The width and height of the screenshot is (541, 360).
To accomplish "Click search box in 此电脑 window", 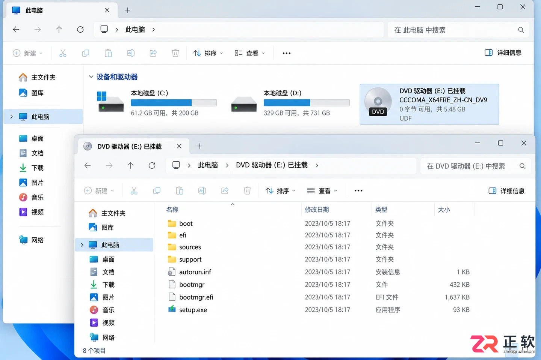I will (458, 30).
